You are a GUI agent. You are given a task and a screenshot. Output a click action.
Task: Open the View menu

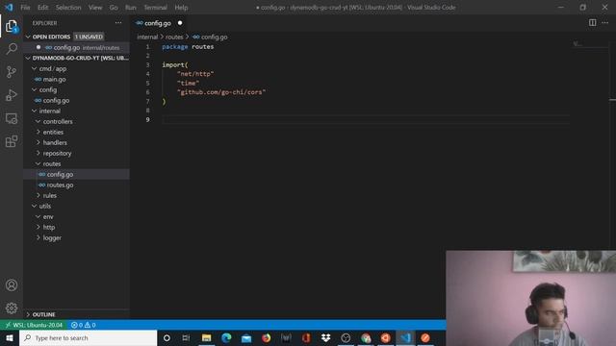point(95,8)
